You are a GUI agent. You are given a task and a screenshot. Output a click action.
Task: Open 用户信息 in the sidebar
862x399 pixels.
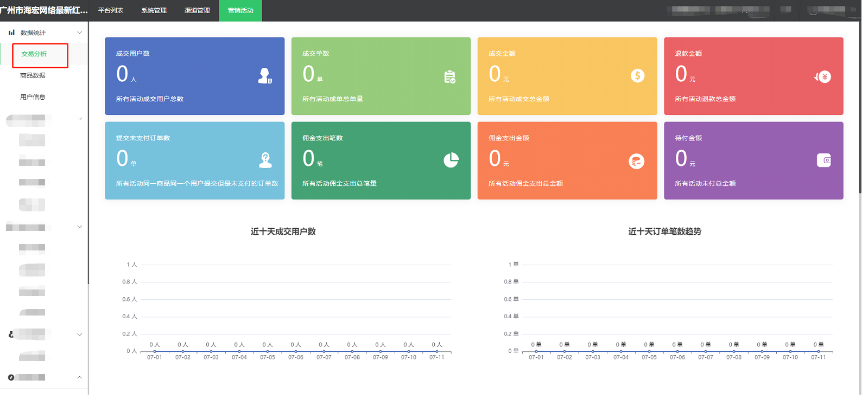pos(33,97)
